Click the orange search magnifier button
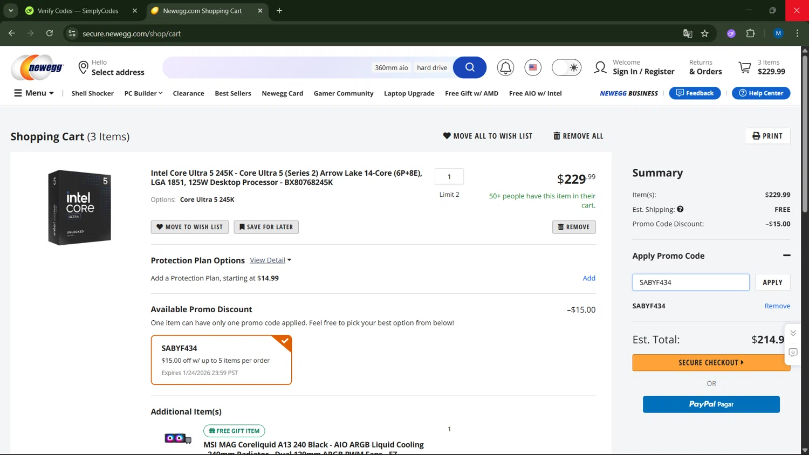The height and width of the screenshot is (455, 809). click(x=469, y=67)
